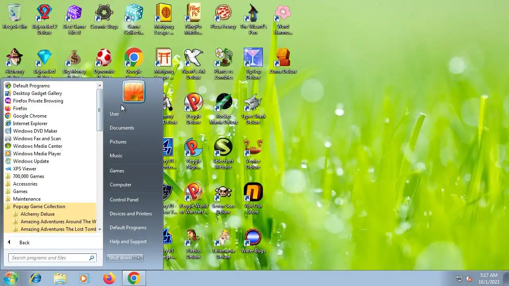509x286 pixels.
Task: Open Internet Explorer from programs list
Action: point(50,124)
